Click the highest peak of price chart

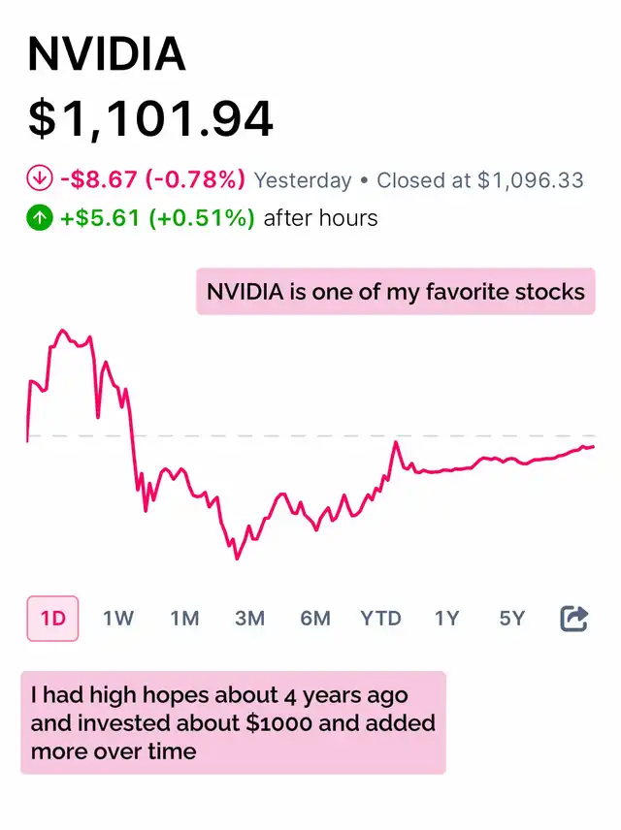tap(62, 331)
